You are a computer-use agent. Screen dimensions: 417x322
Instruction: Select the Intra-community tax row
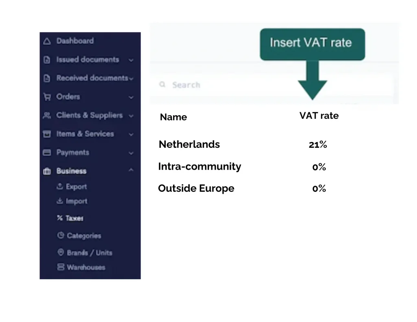pos(200,166)
